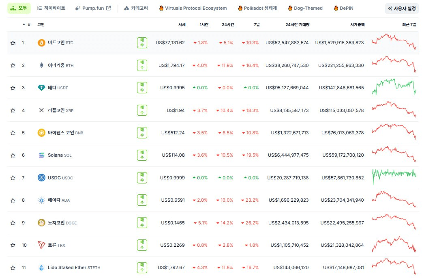Sort by 24시간 change column

[x=228, y=24]
